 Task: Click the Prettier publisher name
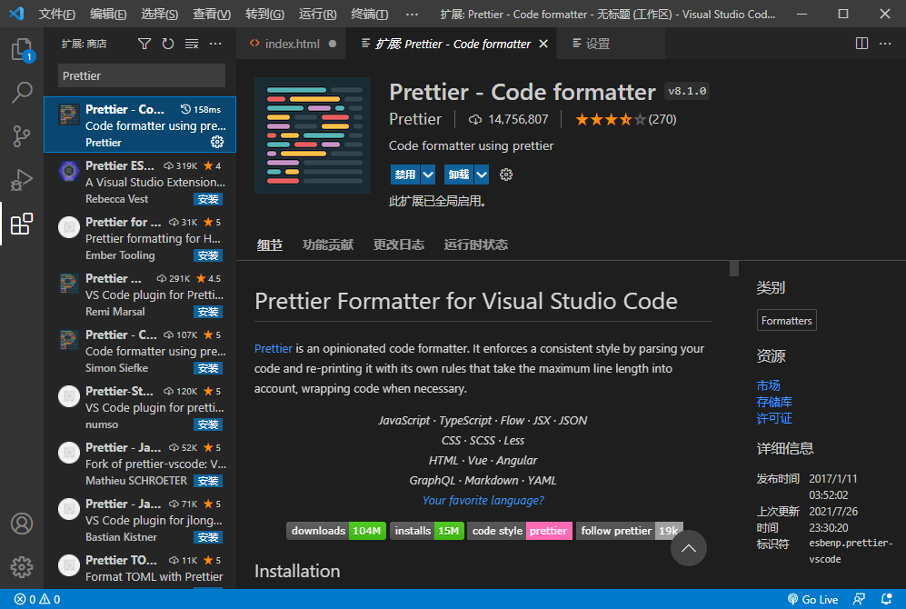415,119
